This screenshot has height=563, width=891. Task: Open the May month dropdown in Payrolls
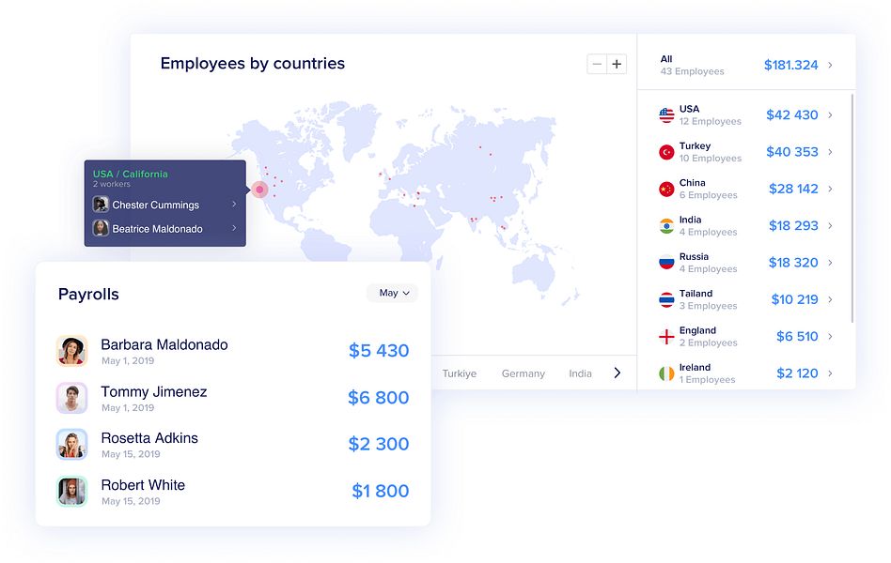(392, 293)
